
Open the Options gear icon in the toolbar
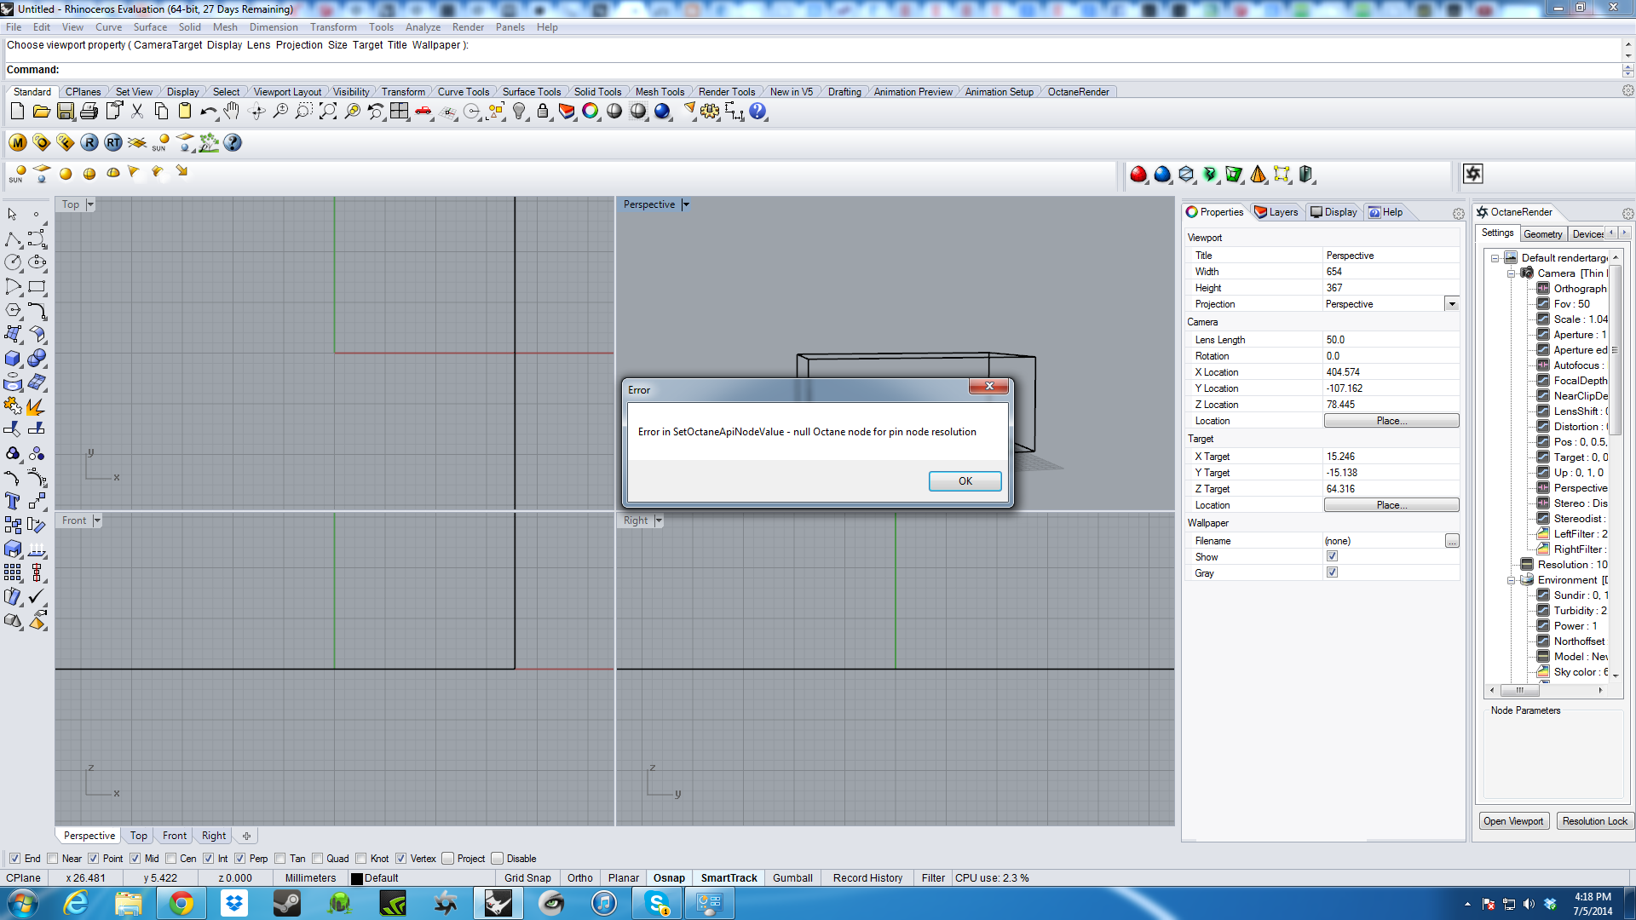tap(710, 112)
